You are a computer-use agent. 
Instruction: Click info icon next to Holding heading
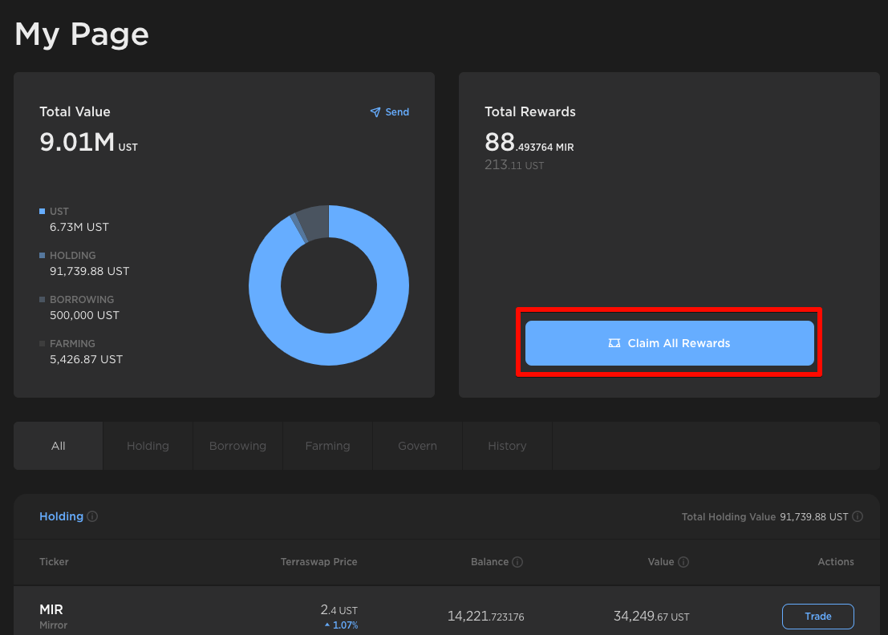[x=92, y=517]
